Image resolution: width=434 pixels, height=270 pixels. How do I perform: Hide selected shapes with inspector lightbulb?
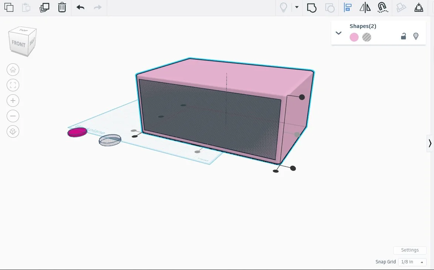pyautogui.click(x=416, y=36)
